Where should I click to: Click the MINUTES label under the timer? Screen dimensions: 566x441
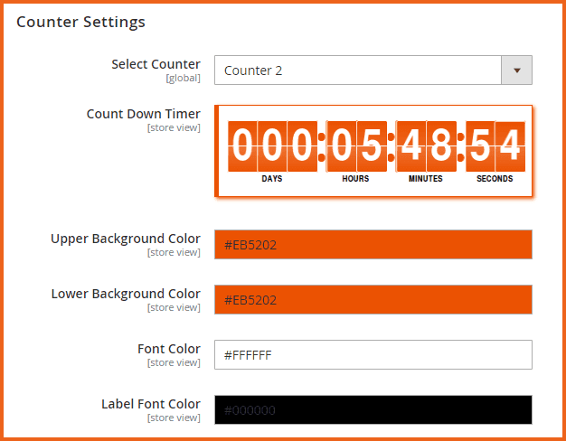point(425,179)
